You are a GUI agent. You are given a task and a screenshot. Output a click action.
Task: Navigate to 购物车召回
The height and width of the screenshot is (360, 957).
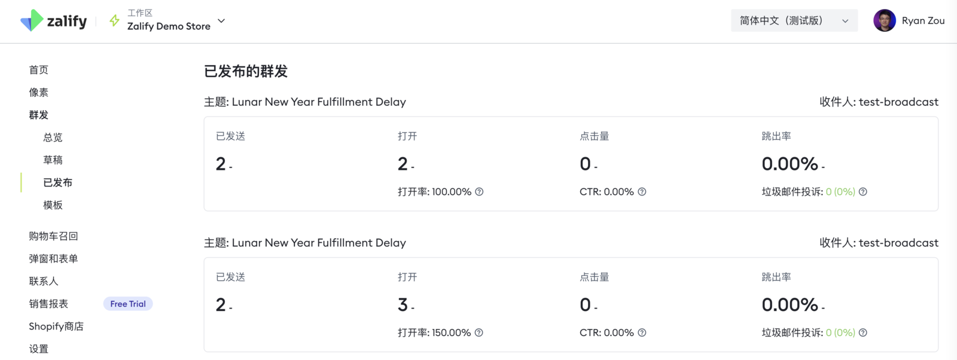tap(53, 236)
